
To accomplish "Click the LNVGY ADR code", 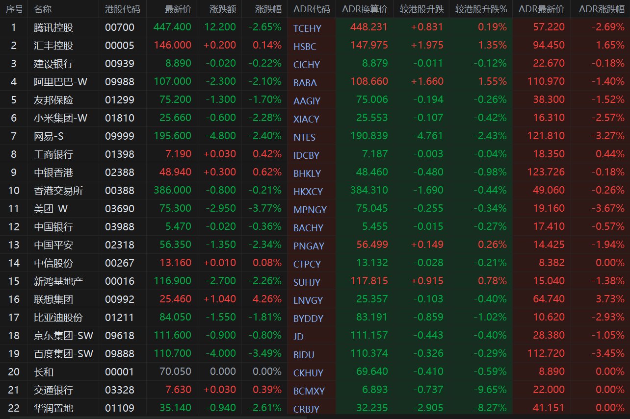I will point(309,300).
